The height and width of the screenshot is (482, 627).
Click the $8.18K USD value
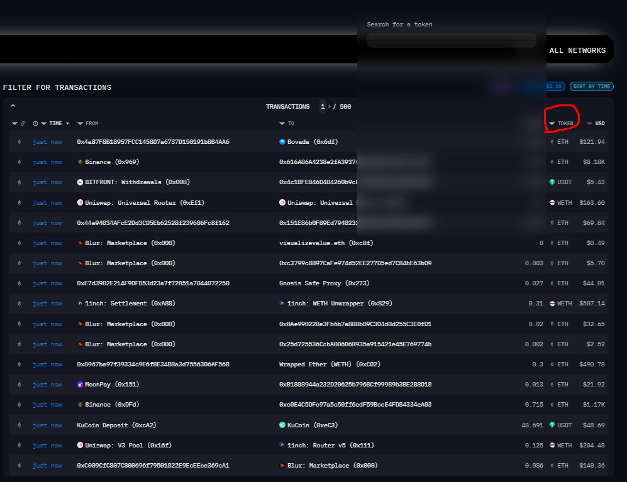click(594, 162)
